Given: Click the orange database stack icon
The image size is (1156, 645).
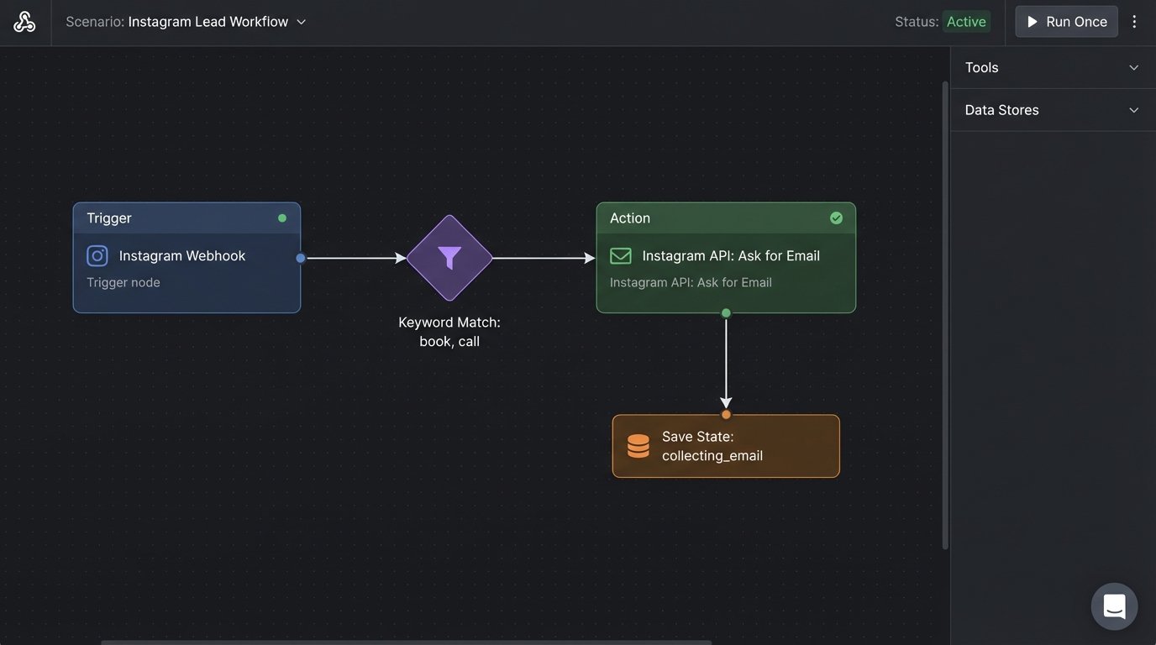Looking at the screenshot, I should [x=638, y=446].
